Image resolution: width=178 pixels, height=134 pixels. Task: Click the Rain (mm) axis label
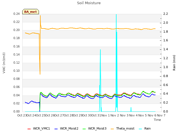click(174, 63)
